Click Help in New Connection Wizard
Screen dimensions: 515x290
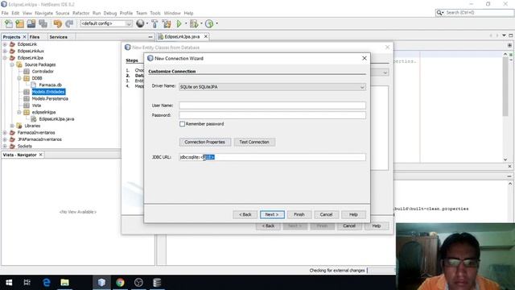353,214
